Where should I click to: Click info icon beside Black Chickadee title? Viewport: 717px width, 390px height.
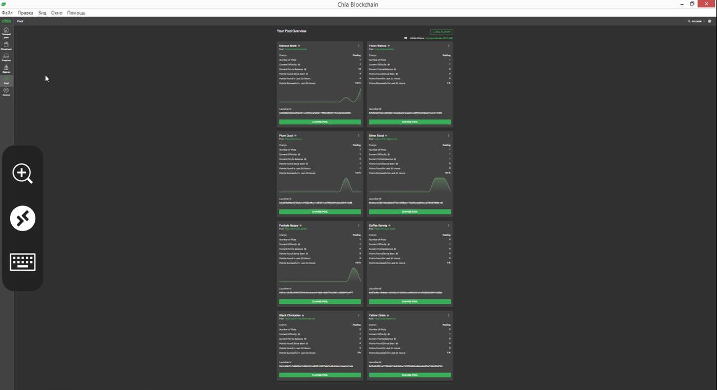(x=303, y=316)
